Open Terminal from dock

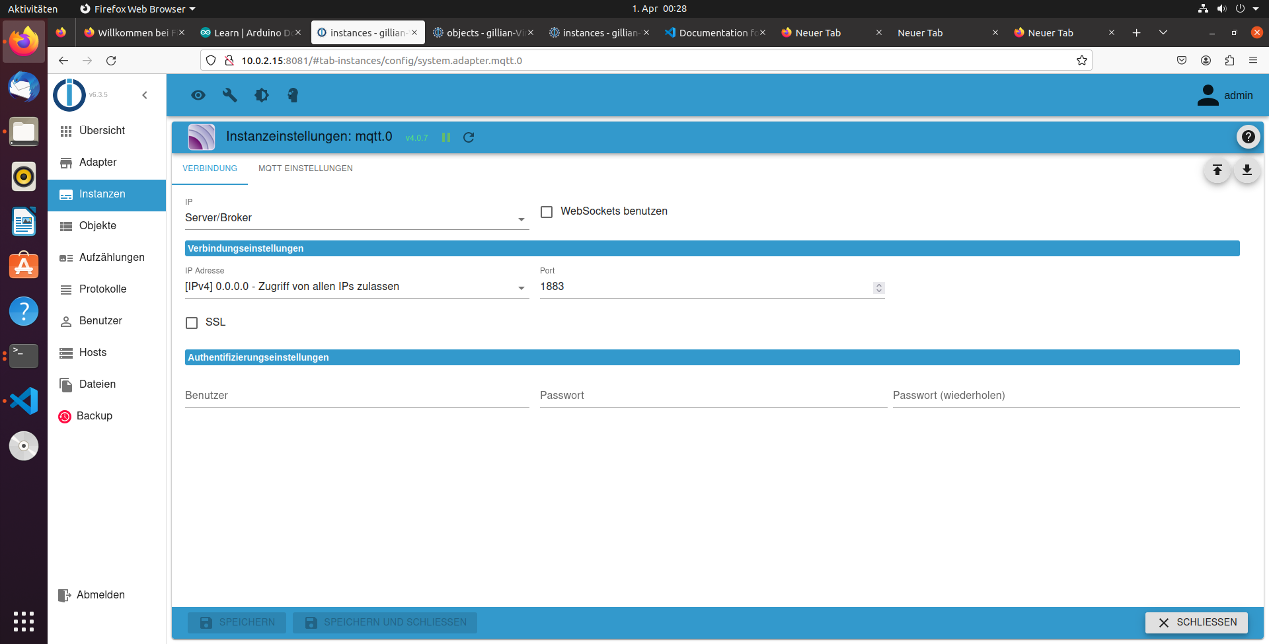(x=24, y=356)
